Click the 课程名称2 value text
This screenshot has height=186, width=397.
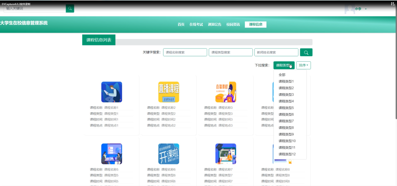click(x=168, y=108)
